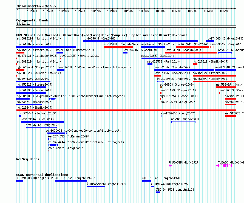
Task: Select the nsv561187 blue bar
Action: [x=46, y=47]
